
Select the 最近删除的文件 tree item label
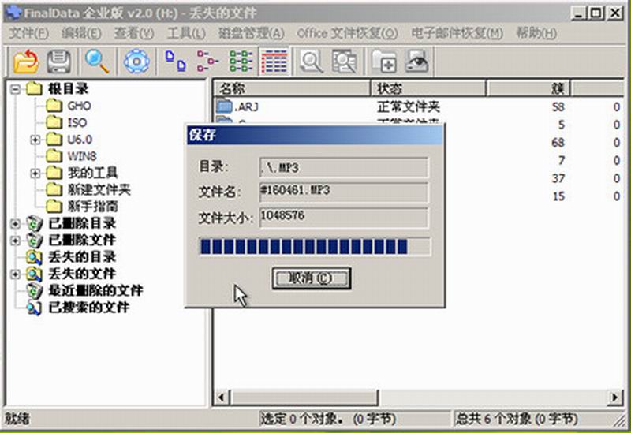point(95,290)
